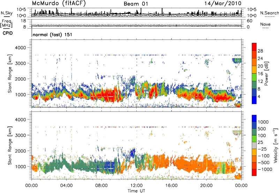Pick the red top segment of Power colorbar

tap(254, 47)
